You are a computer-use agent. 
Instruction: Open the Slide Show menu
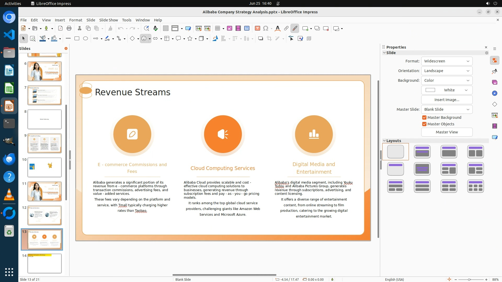(x=109, y=20)
